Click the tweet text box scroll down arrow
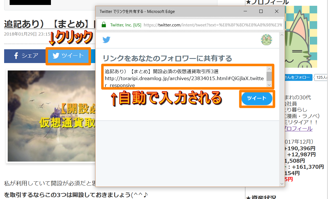The image size is (329, 199). click(269, 85)
